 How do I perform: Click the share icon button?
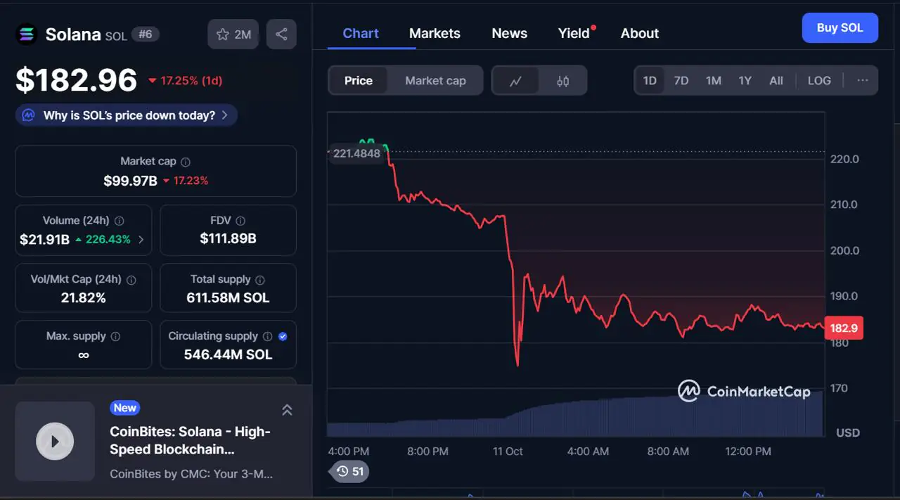click(281, 34)
